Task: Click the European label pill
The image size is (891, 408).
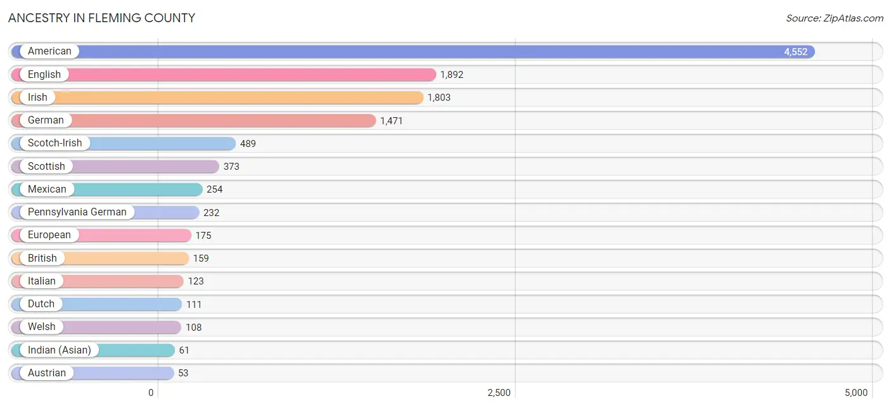Action: point(49,235)
